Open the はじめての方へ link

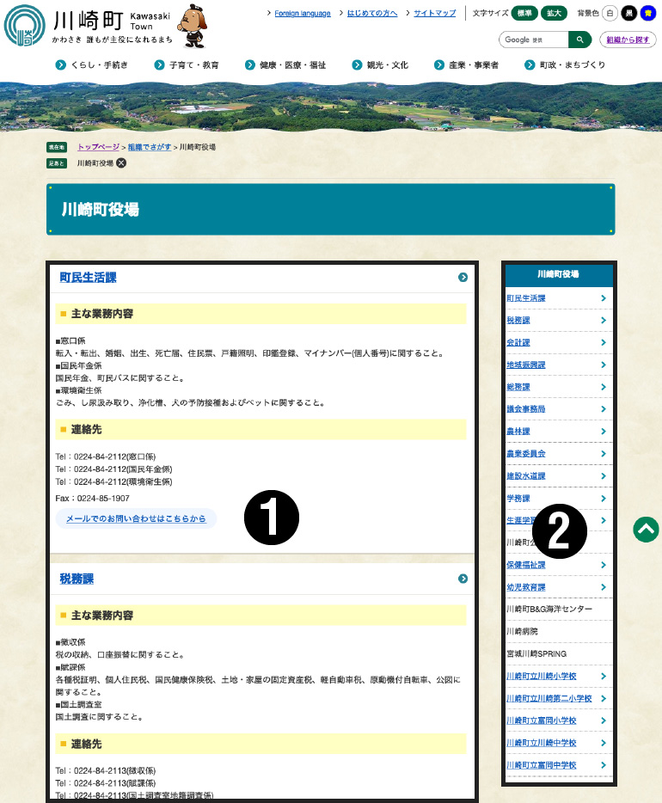[372, 13]
